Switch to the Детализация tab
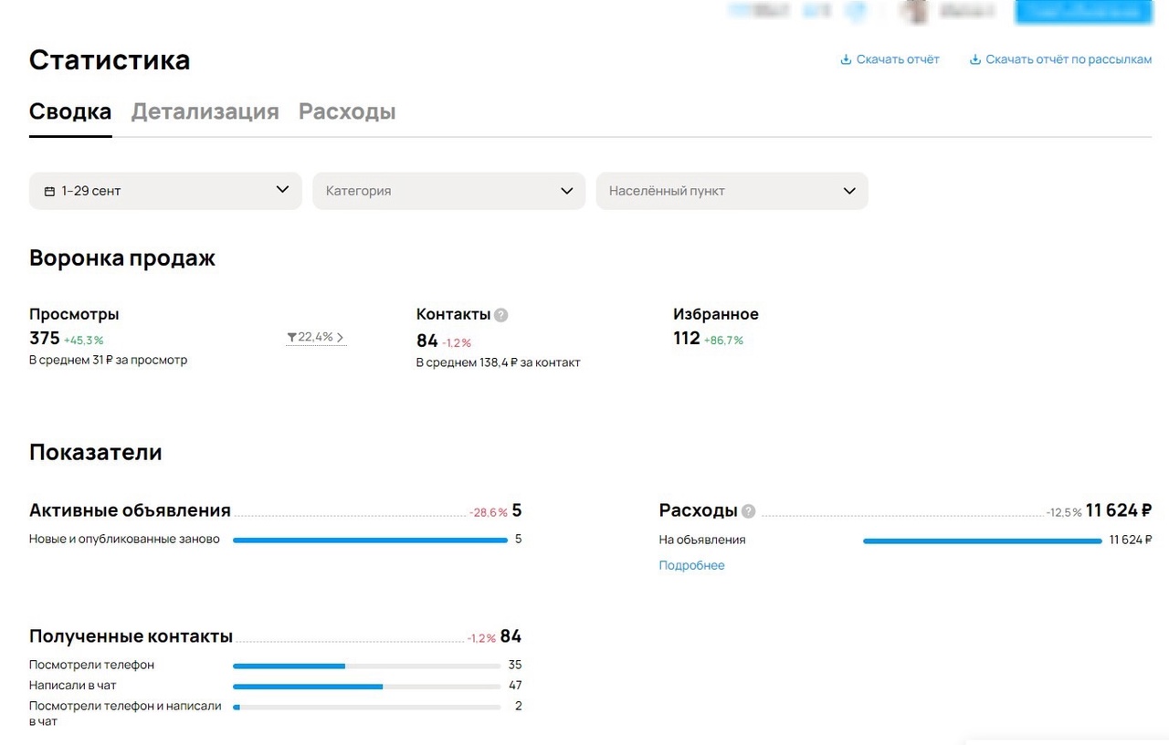1169x745 pixels. pos(205,112)
